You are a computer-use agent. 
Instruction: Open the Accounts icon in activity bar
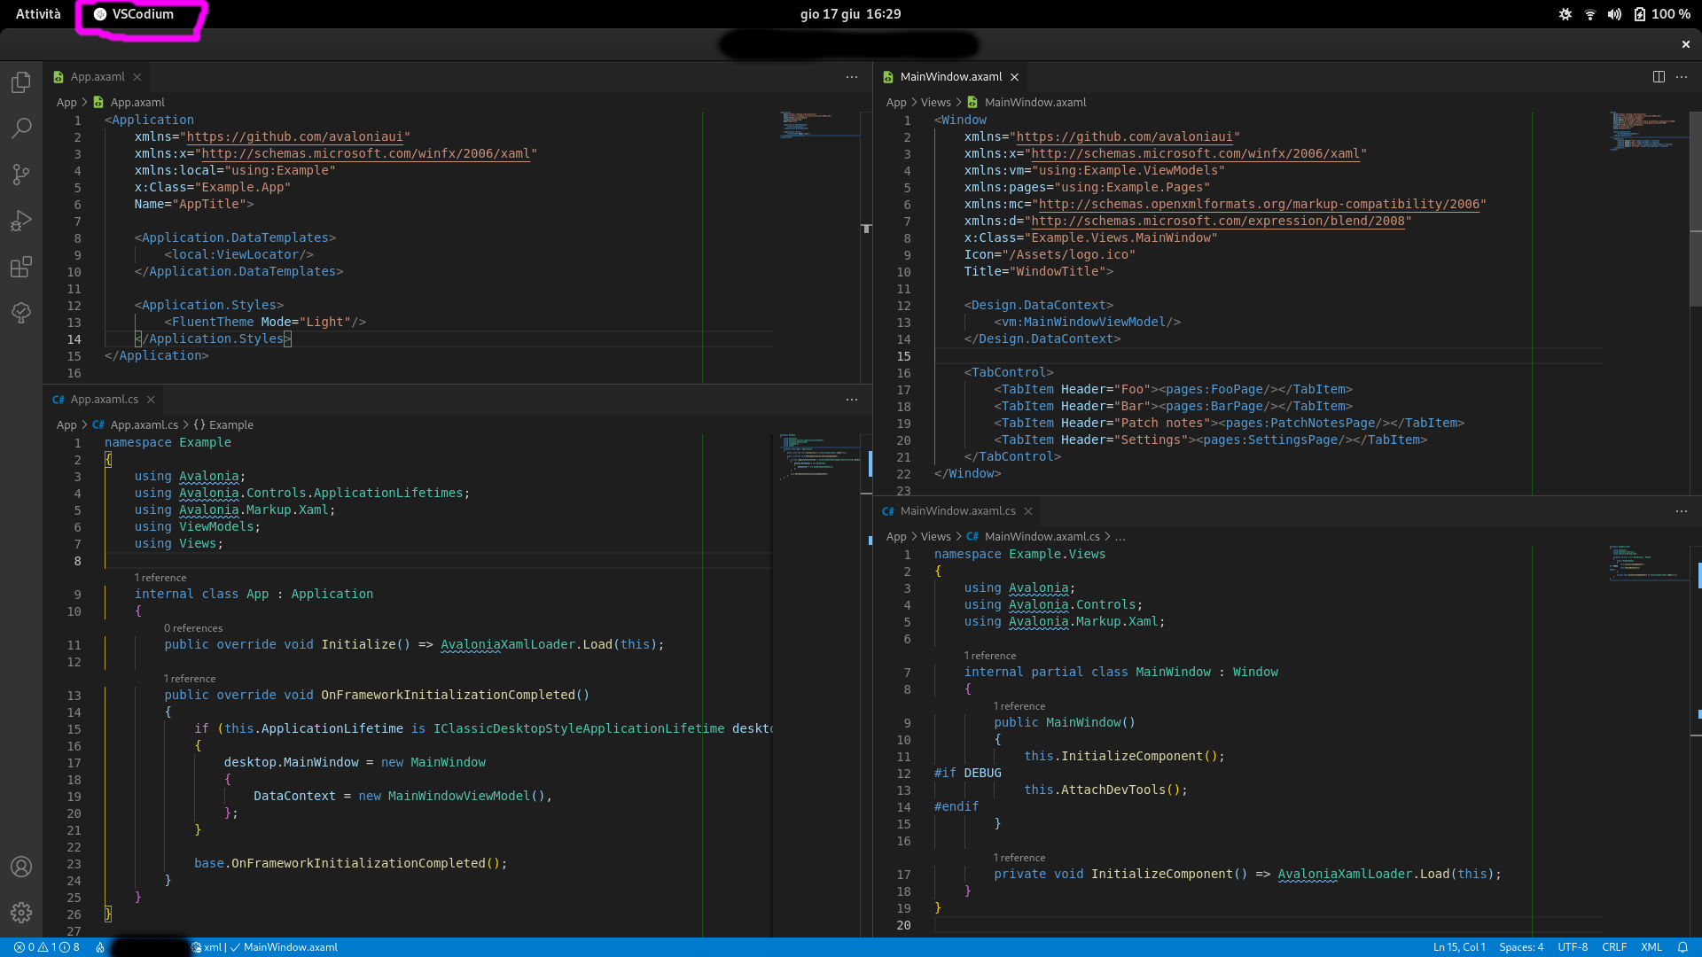point(21,867)
